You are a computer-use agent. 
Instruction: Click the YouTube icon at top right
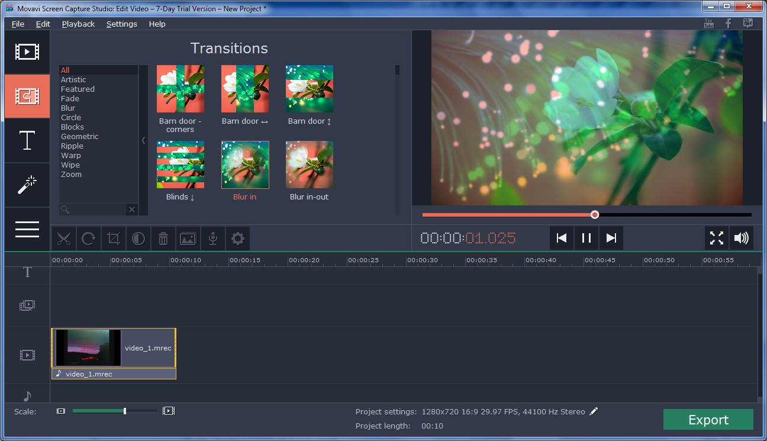(x=709, y=23)
